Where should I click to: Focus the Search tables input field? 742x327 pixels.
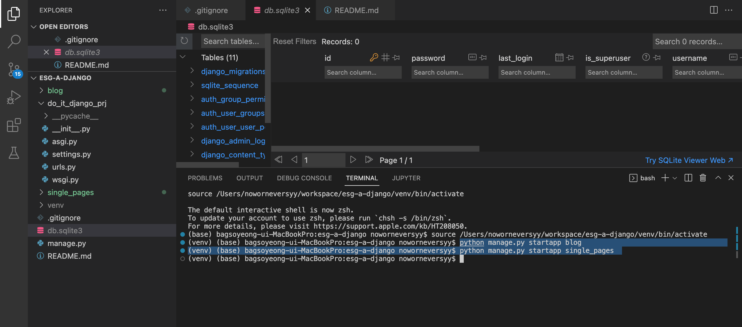coord(233,41)
